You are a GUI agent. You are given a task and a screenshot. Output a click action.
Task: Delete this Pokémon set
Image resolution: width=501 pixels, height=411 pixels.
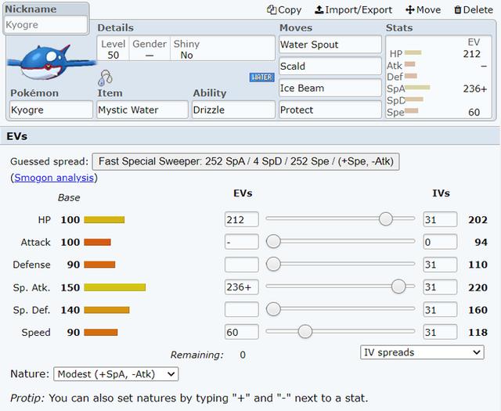point(474,10)
